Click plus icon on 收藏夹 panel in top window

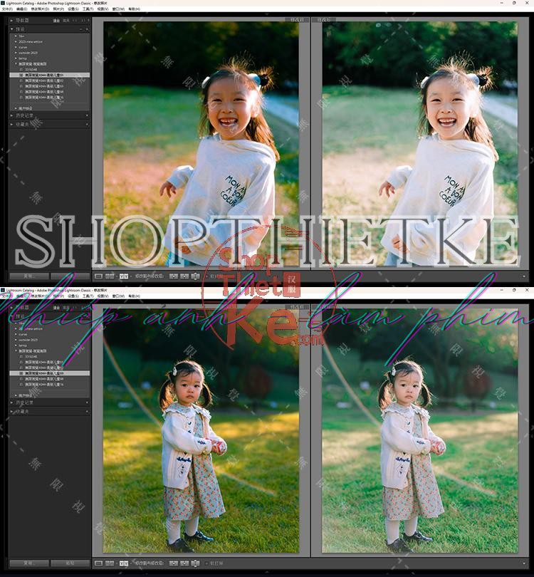[x=87, y=125]
